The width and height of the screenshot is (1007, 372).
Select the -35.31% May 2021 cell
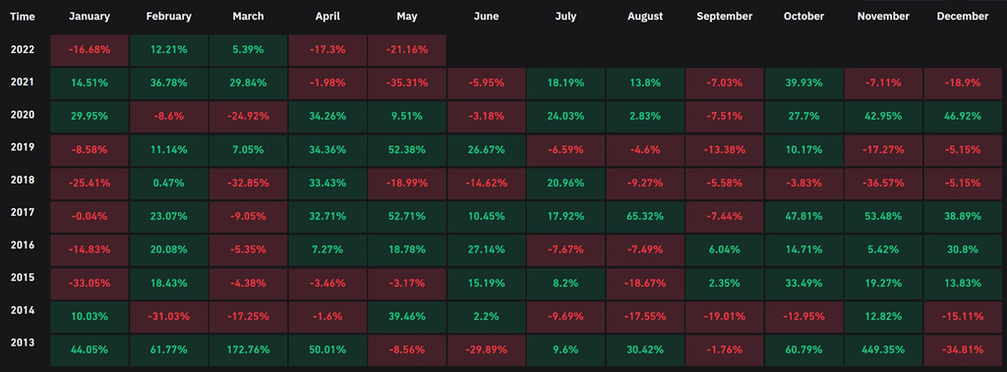[406, 82]
